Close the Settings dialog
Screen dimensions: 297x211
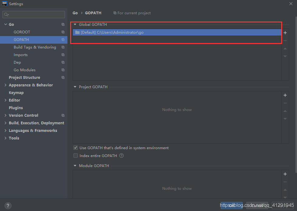(291, 4)
